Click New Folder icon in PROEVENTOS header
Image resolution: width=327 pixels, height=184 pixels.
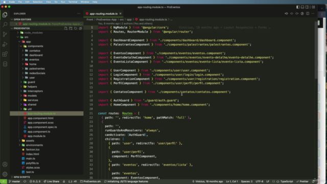(x=71, y=29)
